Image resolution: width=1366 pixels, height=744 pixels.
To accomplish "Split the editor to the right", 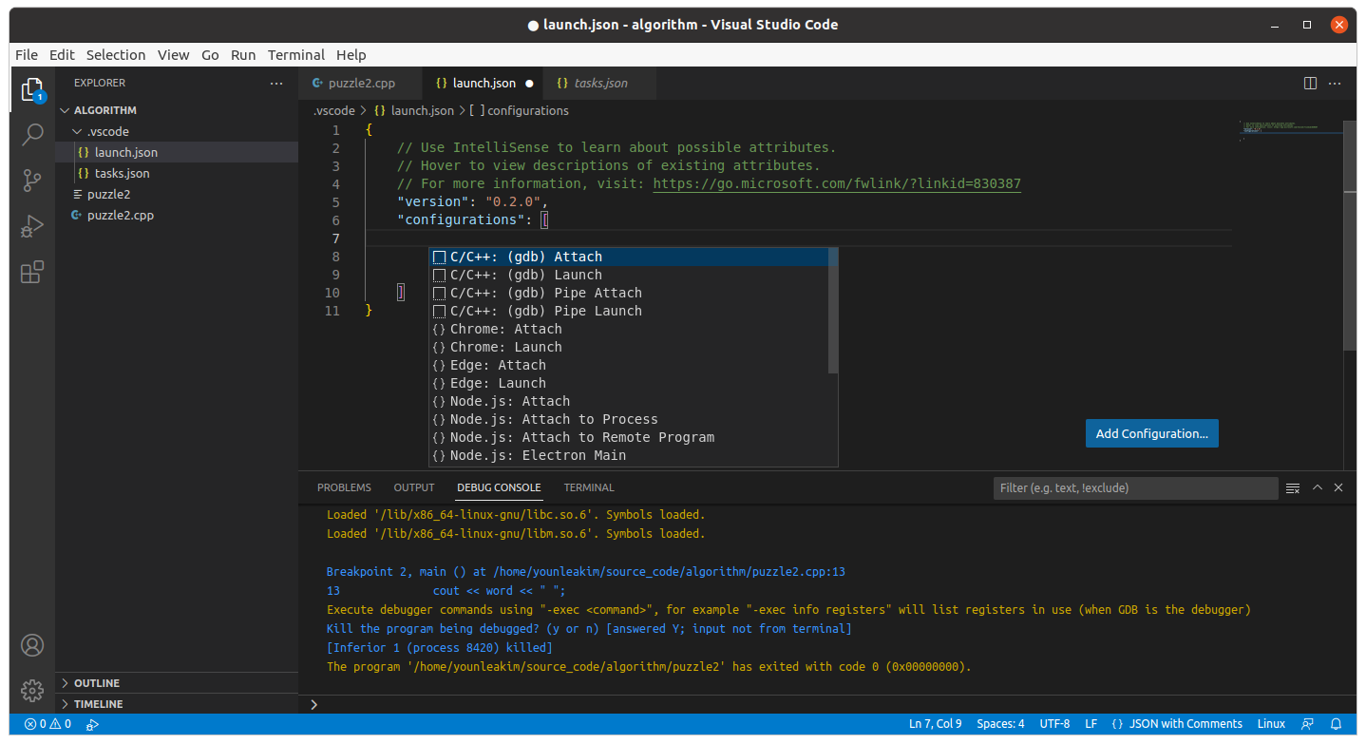I will tap(1310, 84).
